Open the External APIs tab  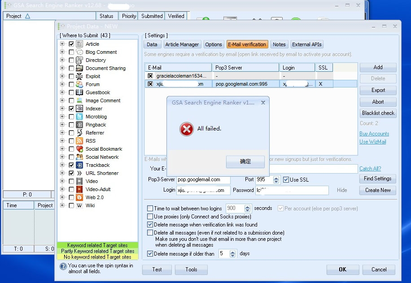click(x=306, y=44)
